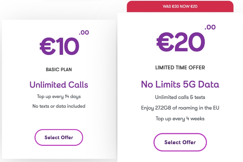Click Select Offer on the €10 Basic Plan

[59, 137]
